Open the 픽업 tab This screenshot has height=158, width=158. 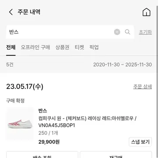click(x=94, y=47)
